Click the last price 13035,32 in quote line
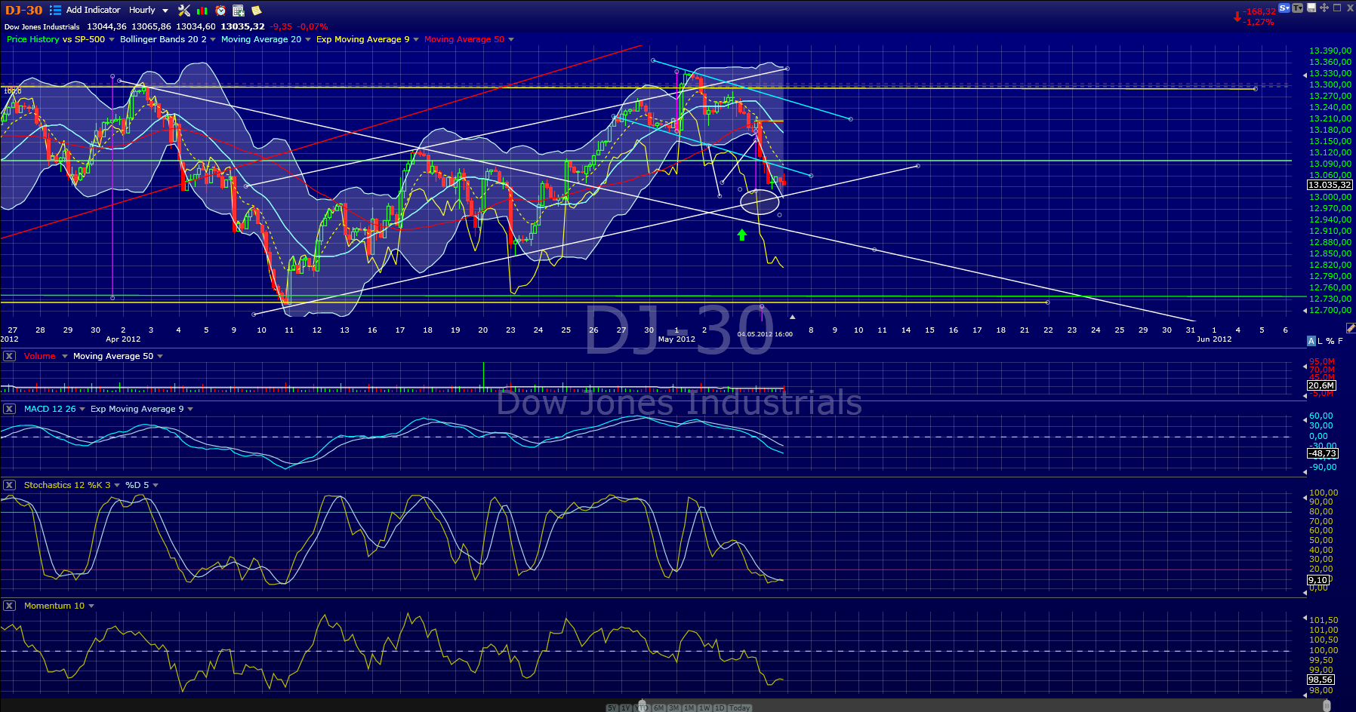This screenshot has width=1356, height=712. coord(242,26)
